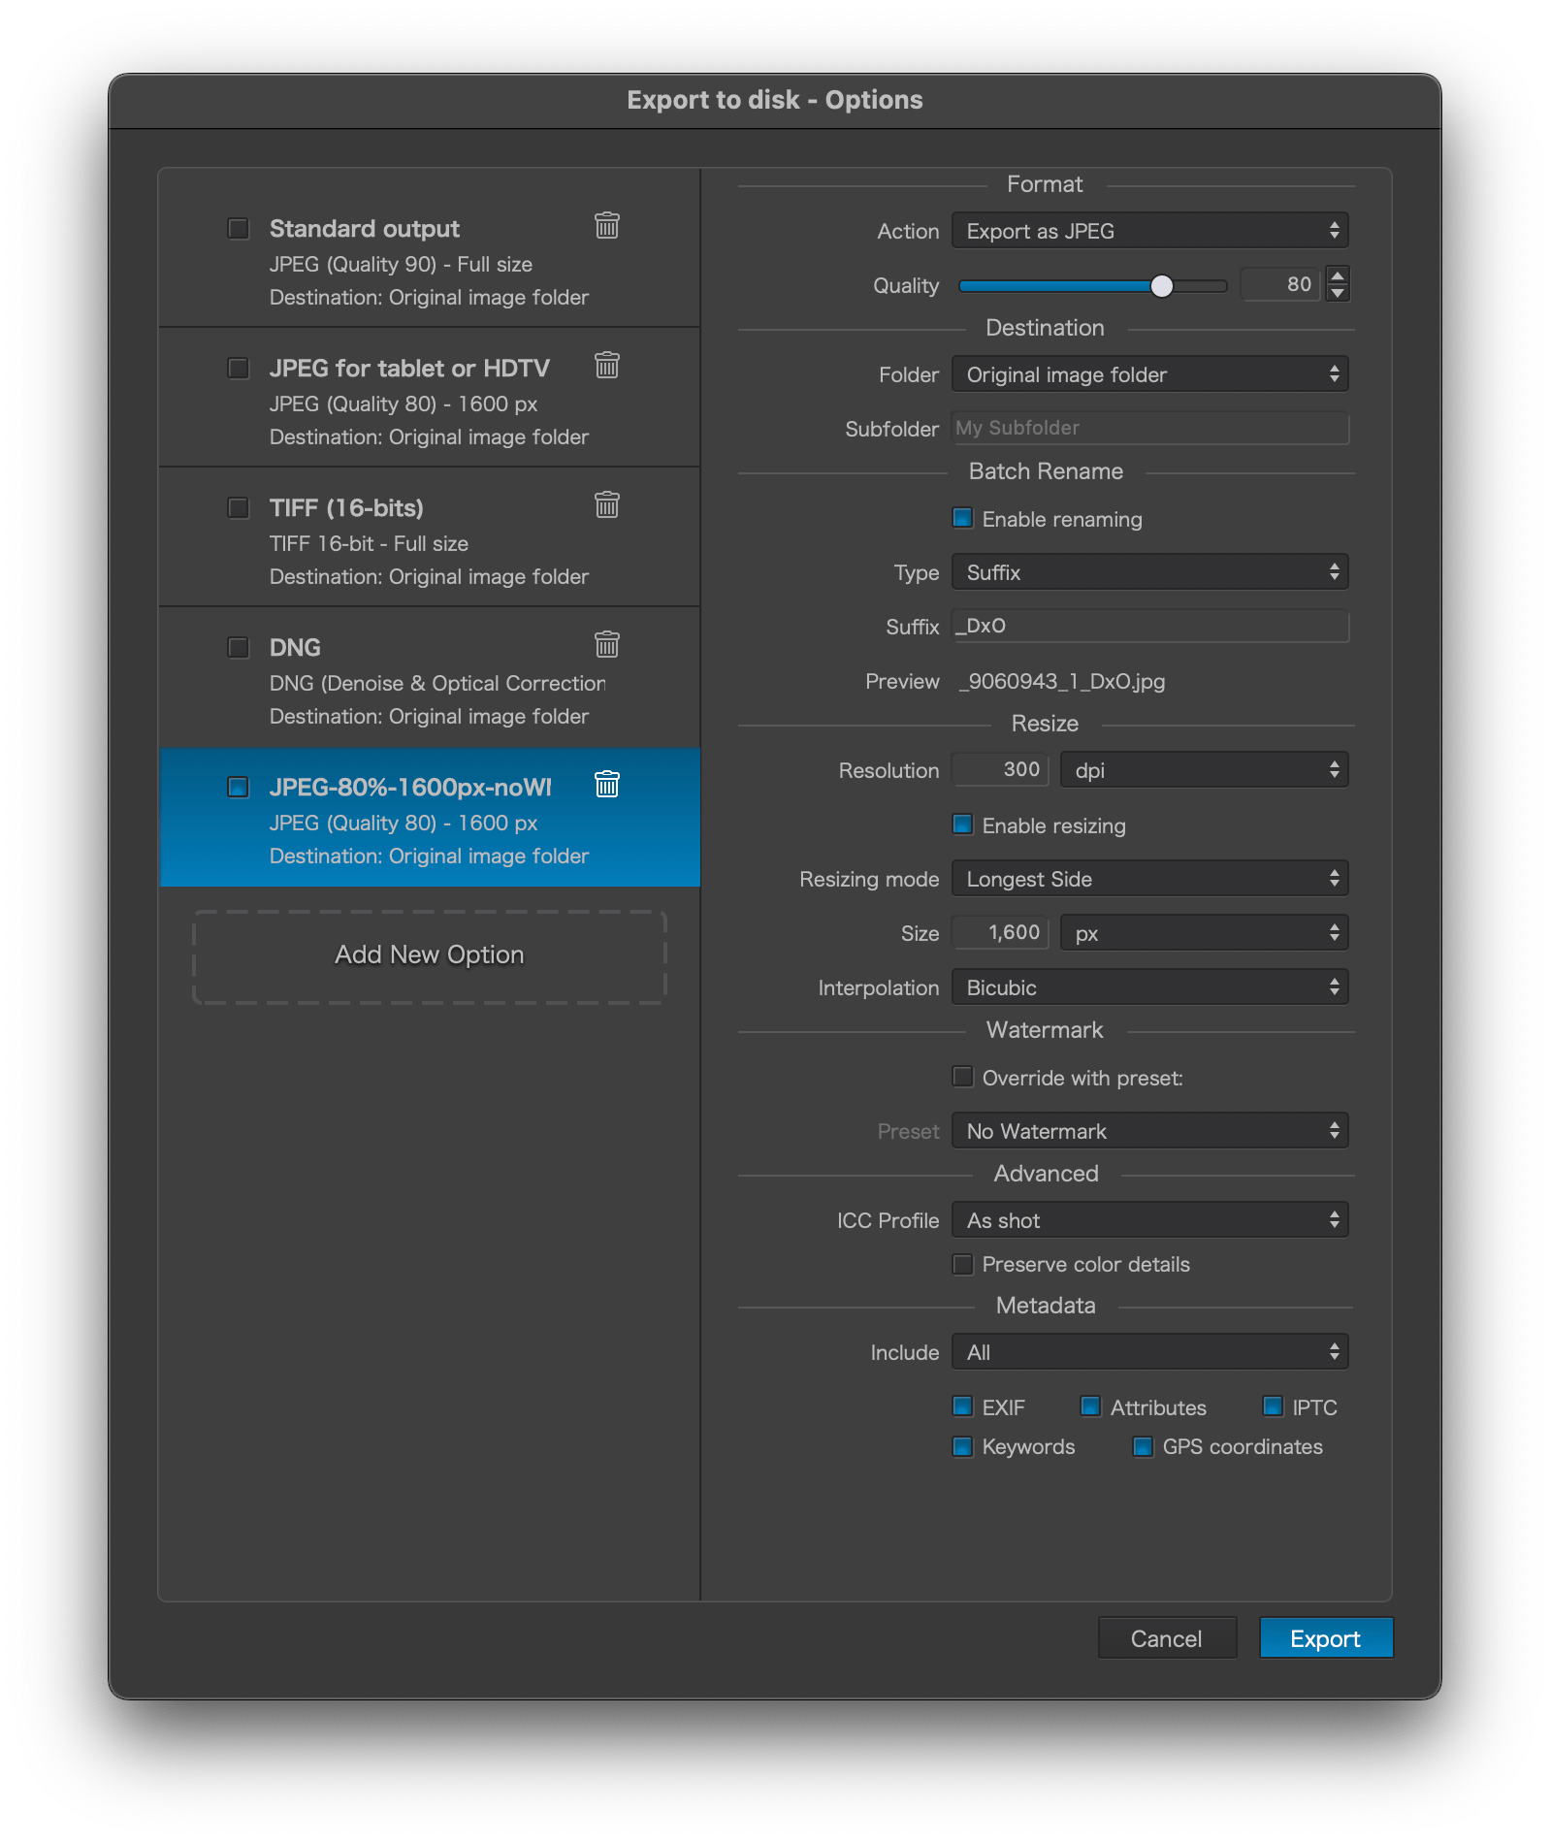
Task: Click the Export button
Action: (1325, 1638)
